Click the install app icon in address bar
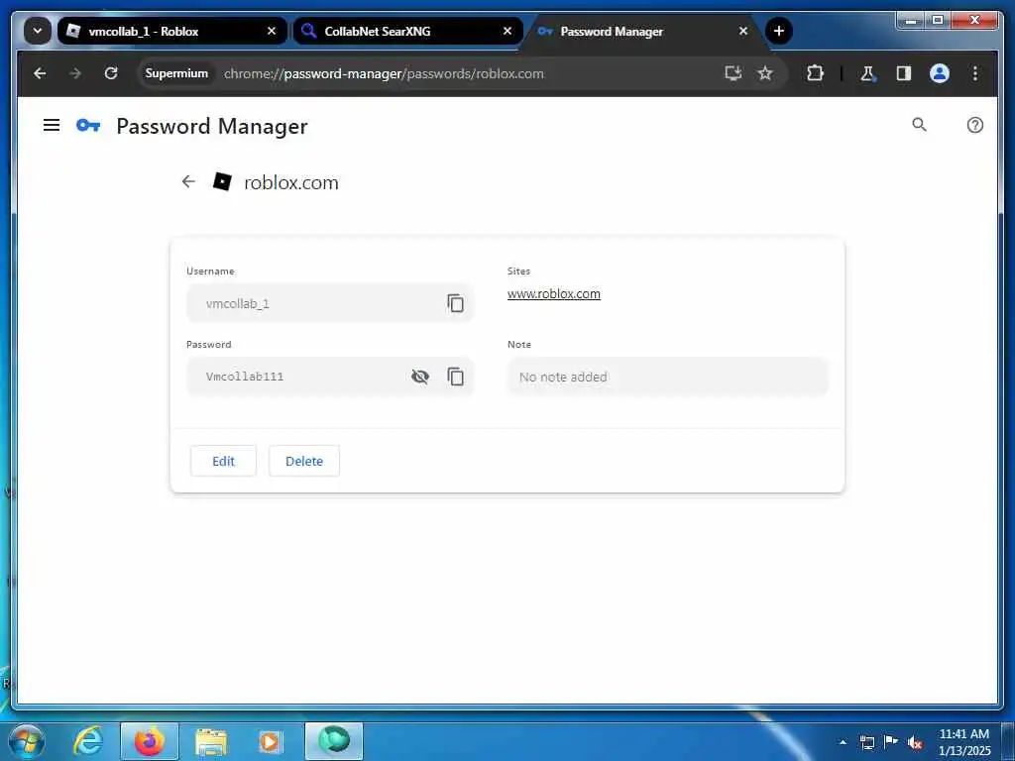This screenshot has width=1015, height=761. tap(733, 73)
